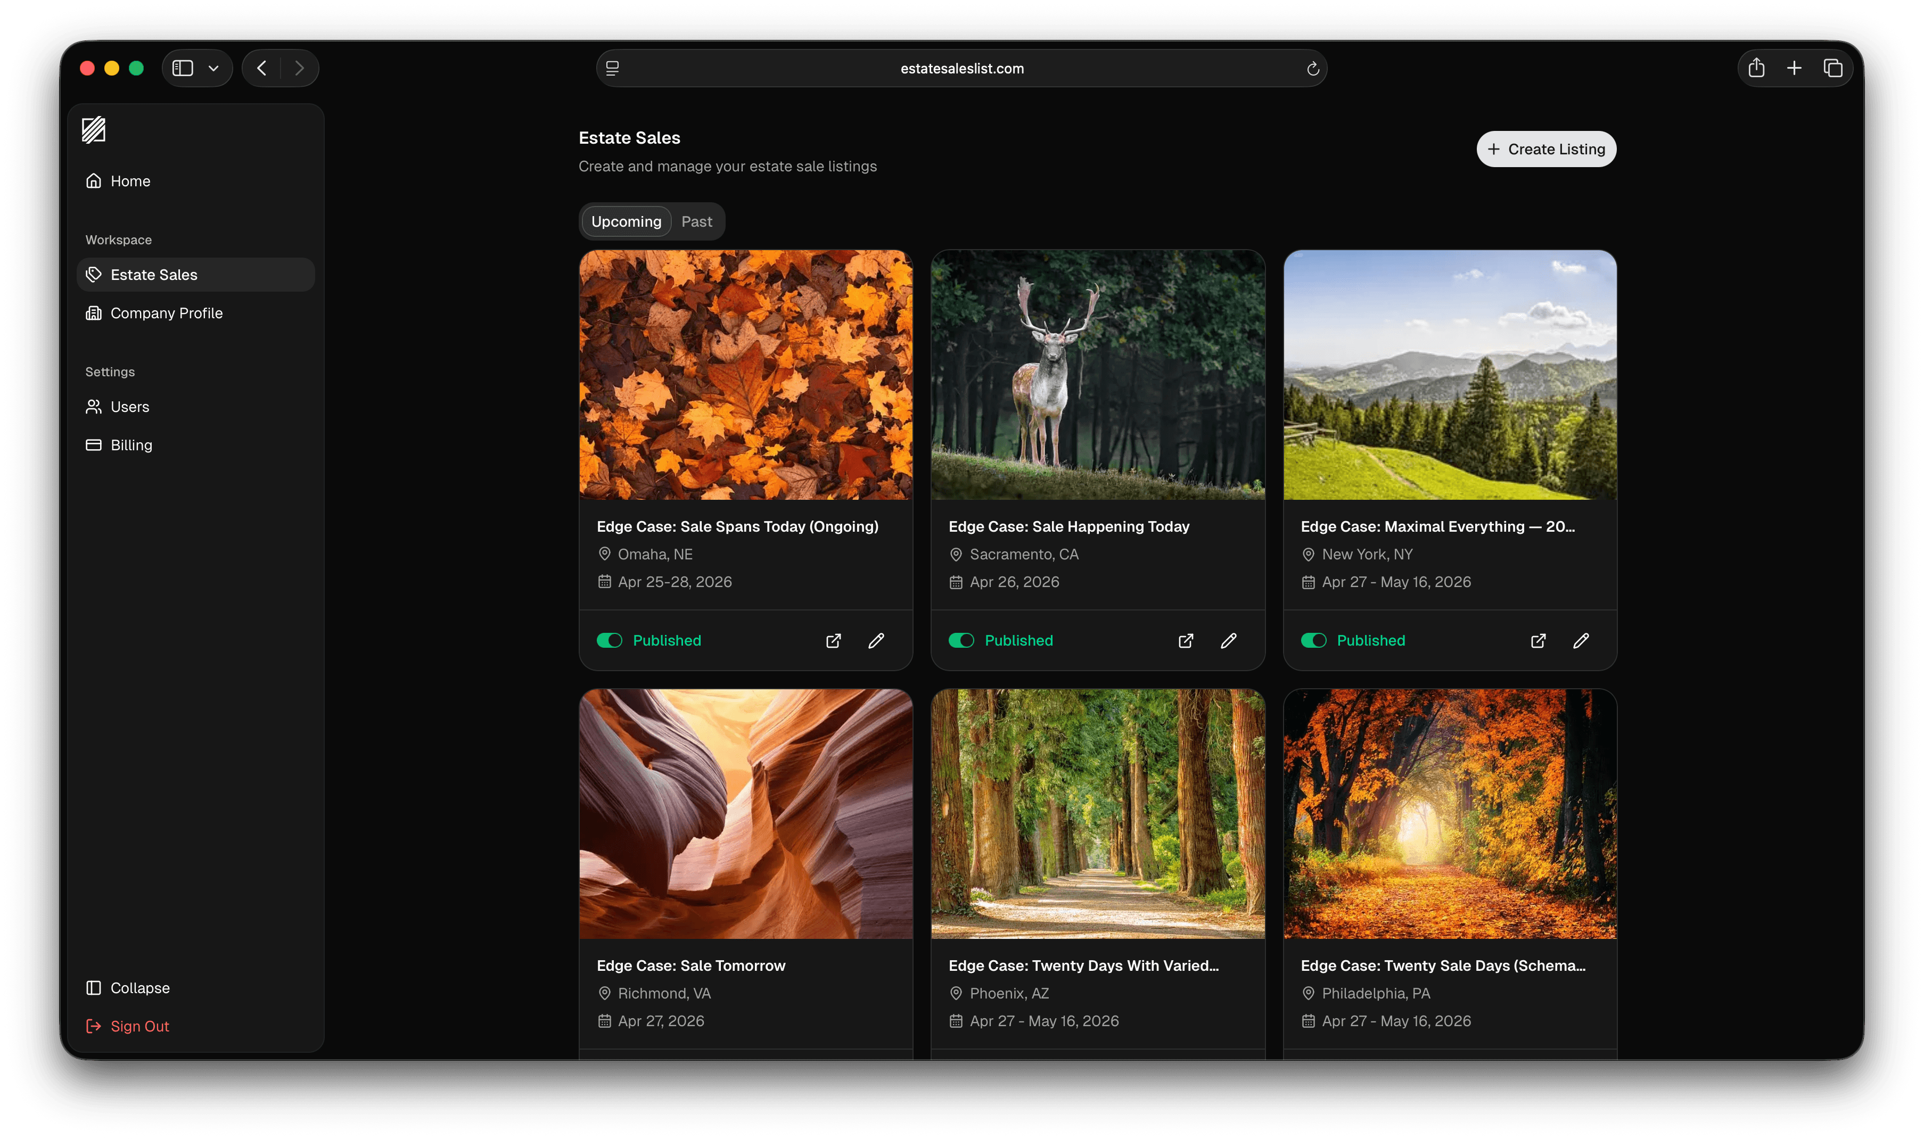
Task: Open the Sale Tomorrow canyon thumbnail
Action: [x=745, y=814]
